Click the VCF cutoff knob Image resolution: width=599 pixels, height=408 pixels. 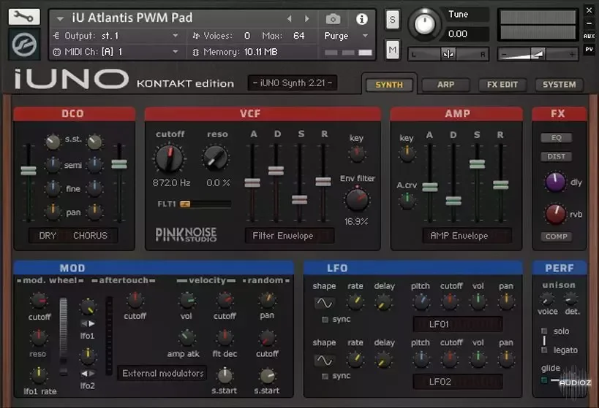tap(169, 158)
